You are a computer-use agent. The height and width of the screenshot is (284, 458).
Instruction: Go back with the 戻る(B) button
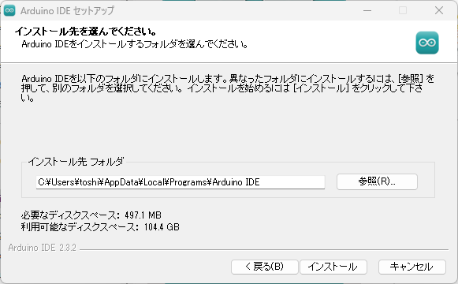[x=265, y=267]
